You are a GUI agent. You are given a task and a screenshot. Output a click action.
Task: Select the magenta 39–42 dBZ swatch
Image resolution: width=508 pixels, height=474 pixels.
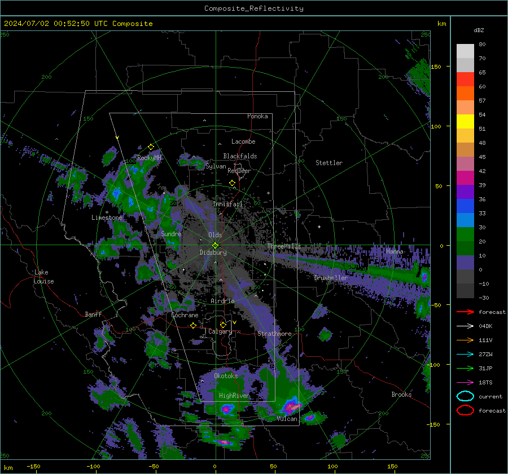pos(465,178)
